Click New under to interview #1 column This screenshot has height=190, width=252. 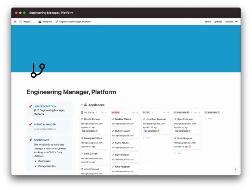tap(178, 153)
